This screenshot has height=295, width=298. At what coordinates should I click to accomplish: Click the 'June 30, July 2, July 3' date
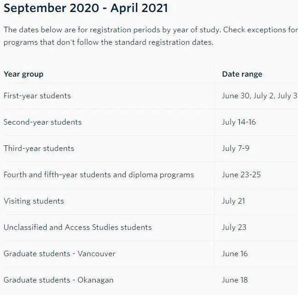(260, 96)
